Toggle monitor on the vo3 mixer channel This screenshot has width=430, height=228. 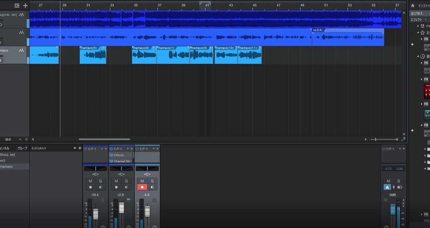pos(126,187)
